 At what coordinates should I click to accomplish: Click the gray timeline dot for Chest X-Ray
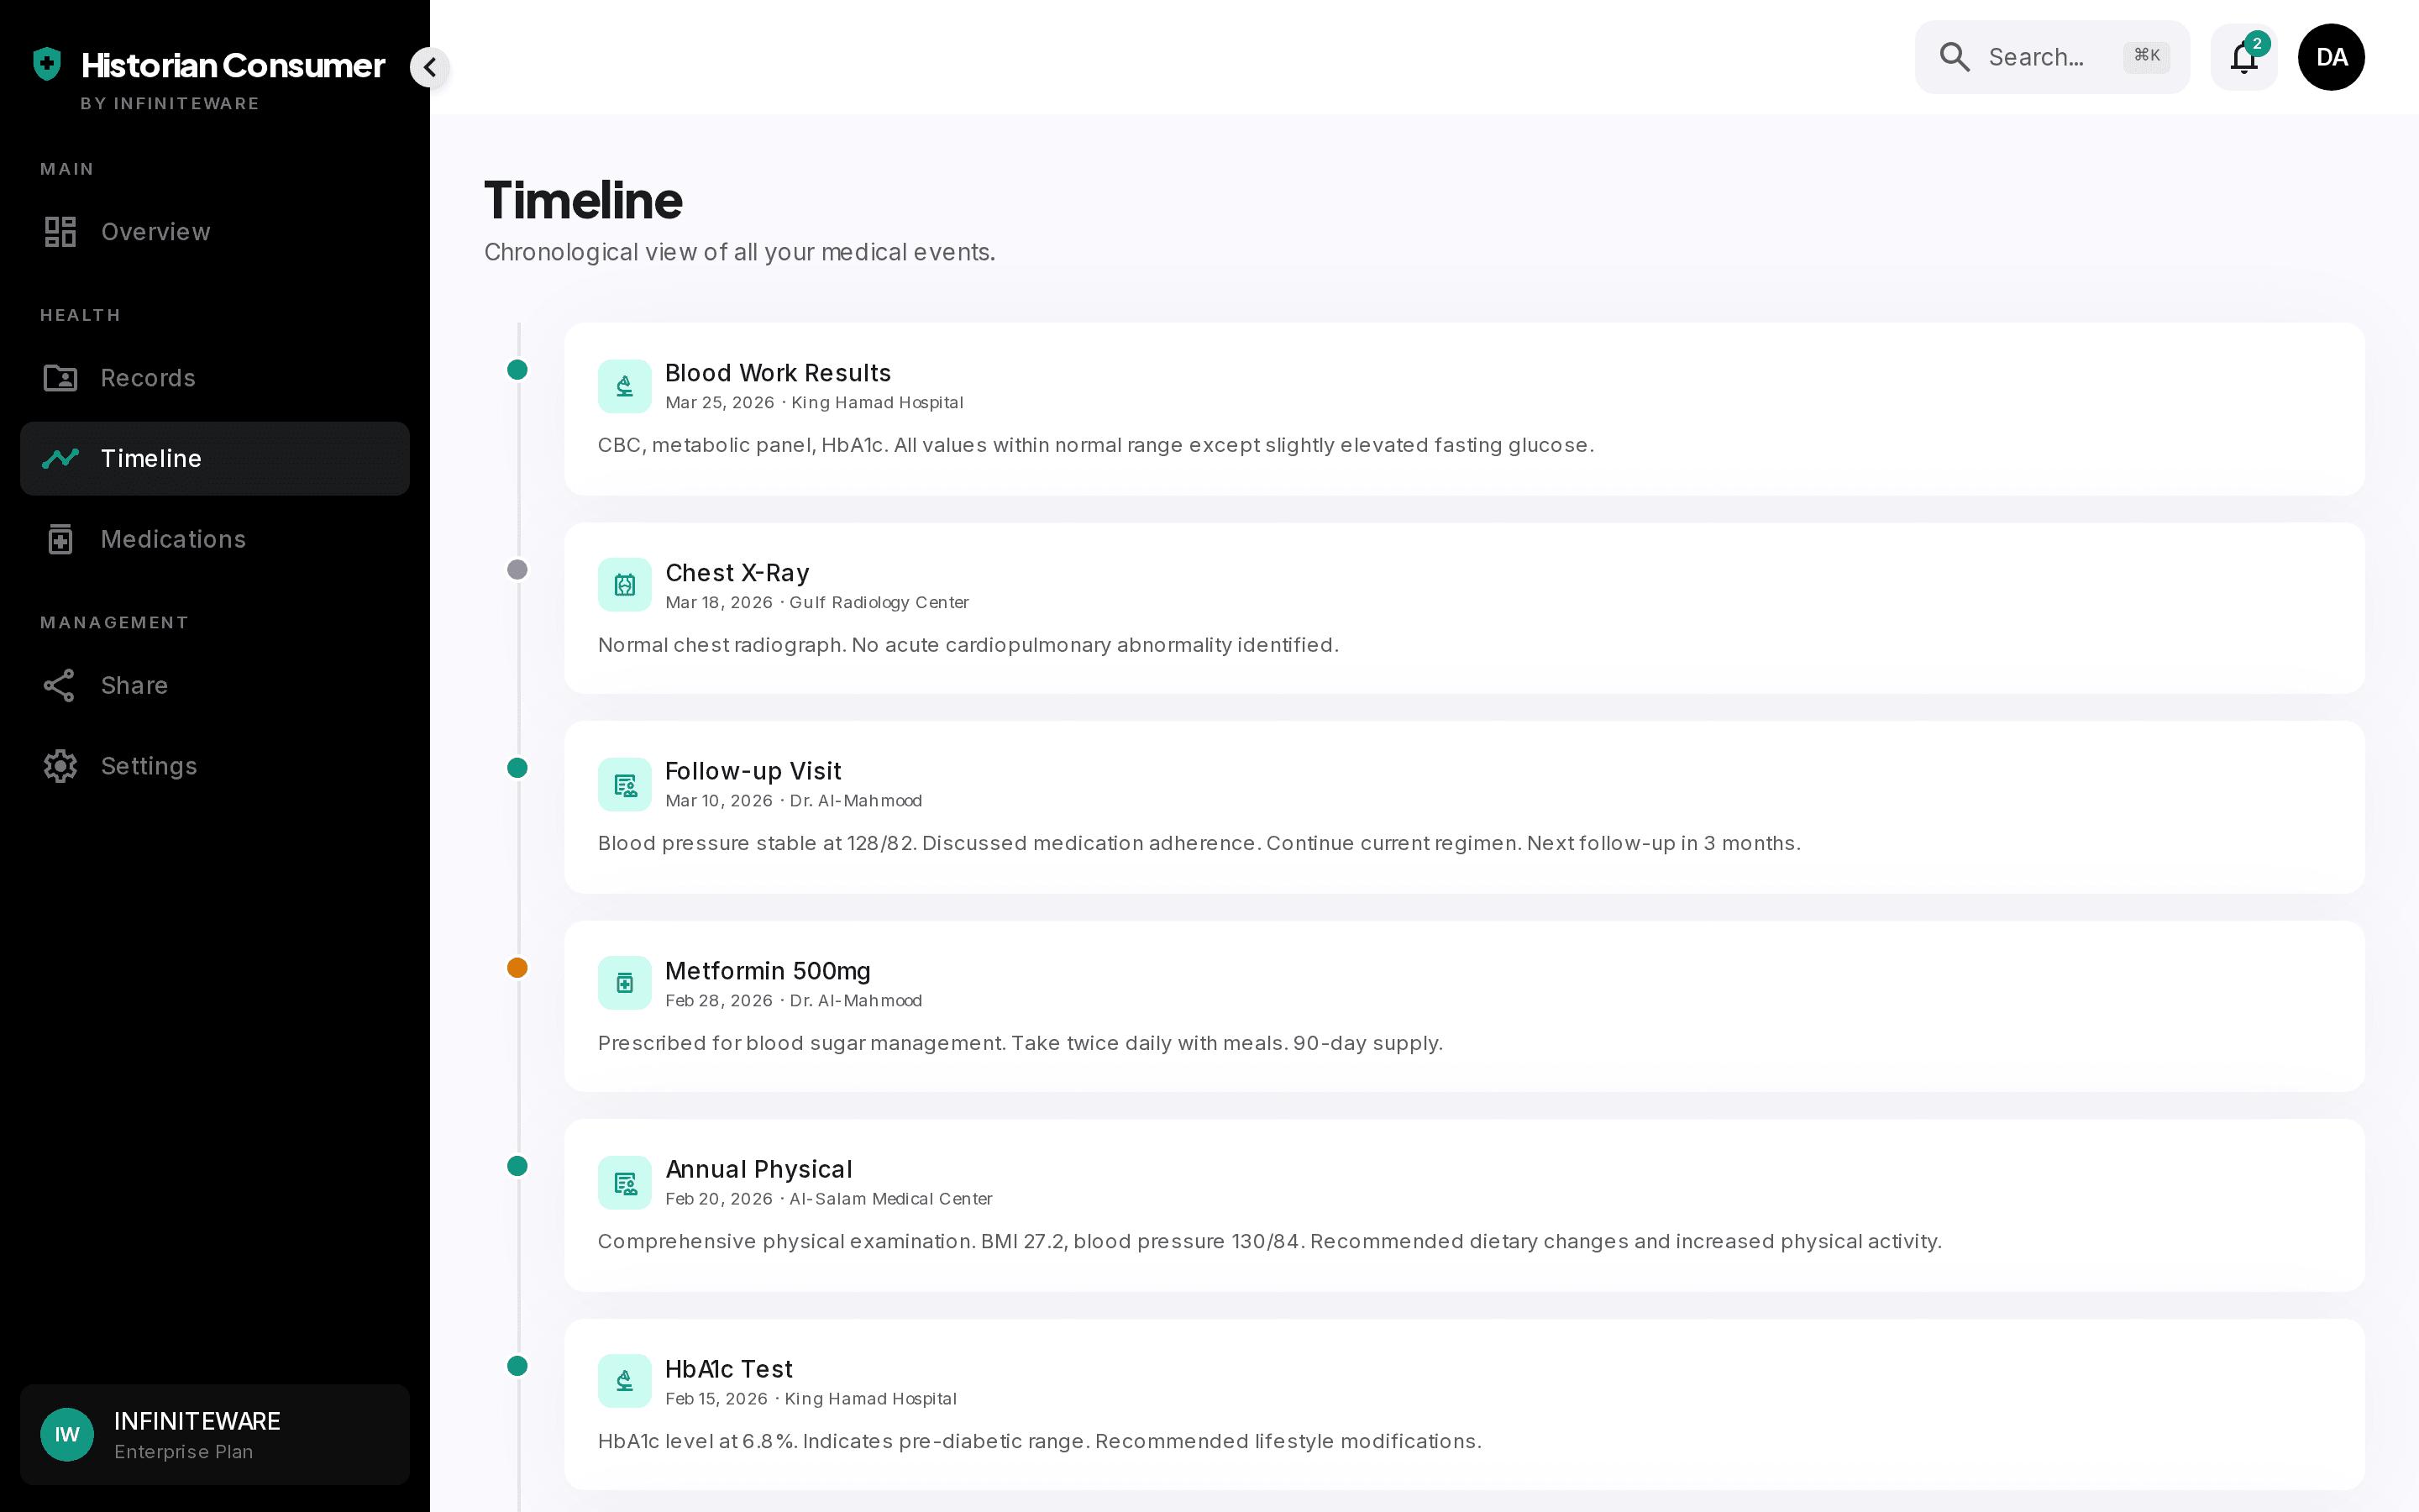point(517,570)
